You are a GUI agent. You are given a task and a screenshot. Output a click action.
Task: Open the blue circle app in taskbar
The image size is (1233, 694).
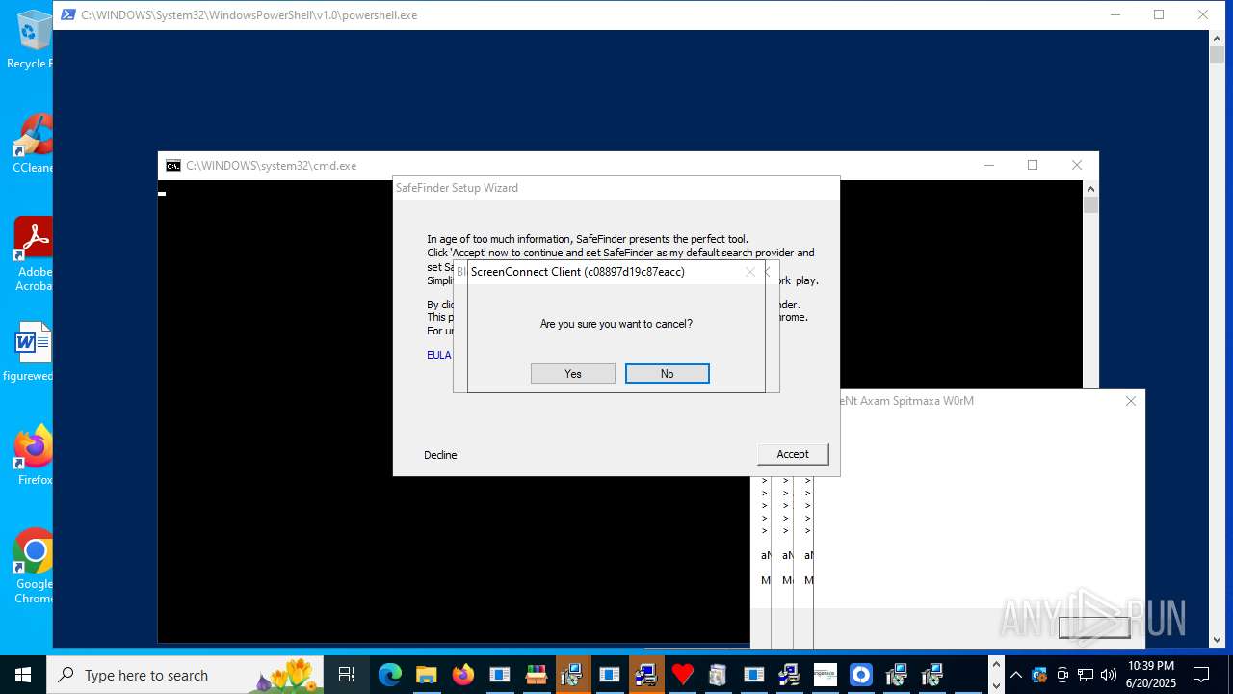pyautogui.click(x=861, y=675)
